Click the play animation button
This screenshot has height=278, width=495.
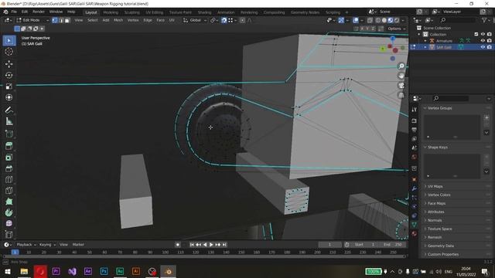[x=211, y=245]
